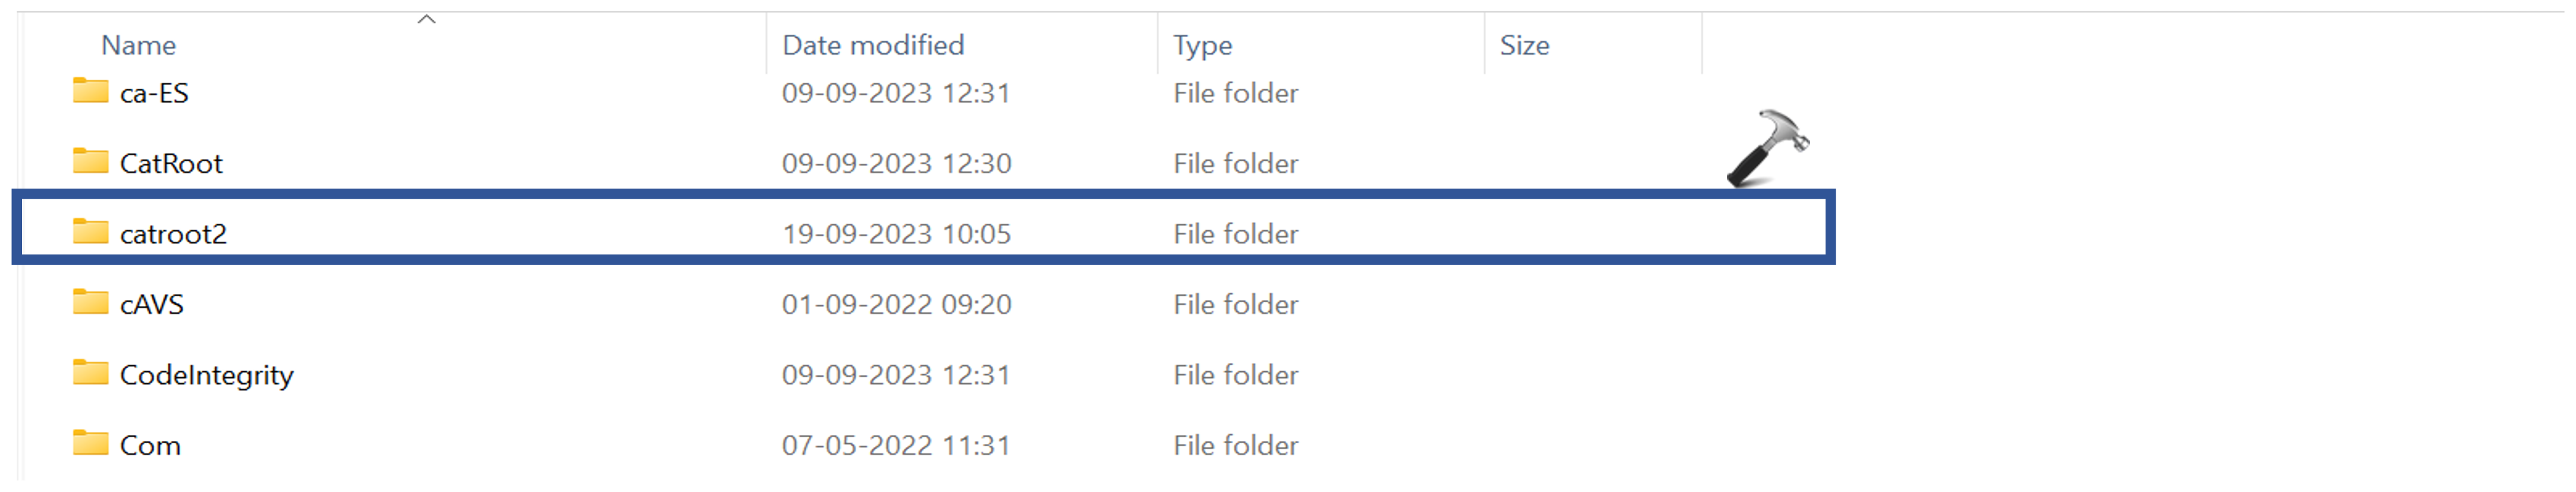Click the CodeIntegrity folder icon
This screenshot has height=492, width=2576.
point(90,373)
